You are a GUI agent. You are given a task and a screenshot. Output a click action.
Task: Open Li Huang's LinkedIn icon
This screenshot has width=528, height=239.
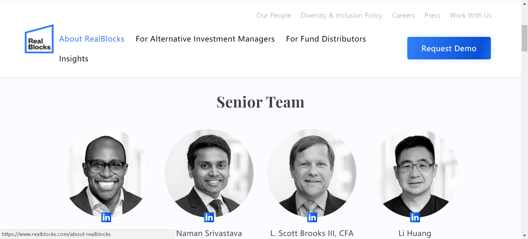pyautogui.click(x=415, y=217)
